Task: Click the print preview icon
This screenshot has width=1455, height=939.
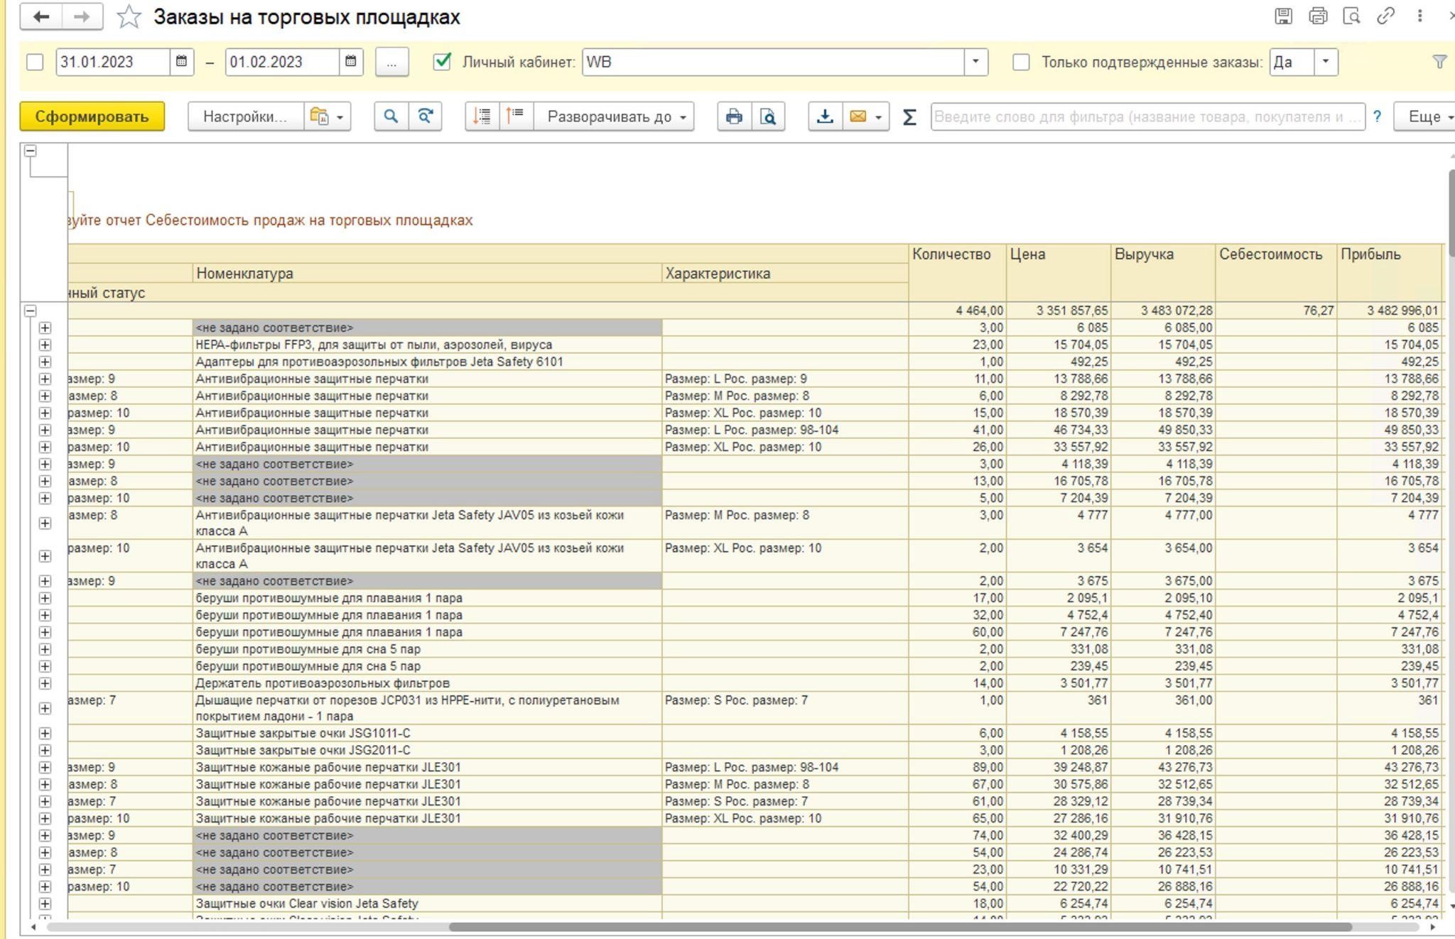Action: point(768,116)
